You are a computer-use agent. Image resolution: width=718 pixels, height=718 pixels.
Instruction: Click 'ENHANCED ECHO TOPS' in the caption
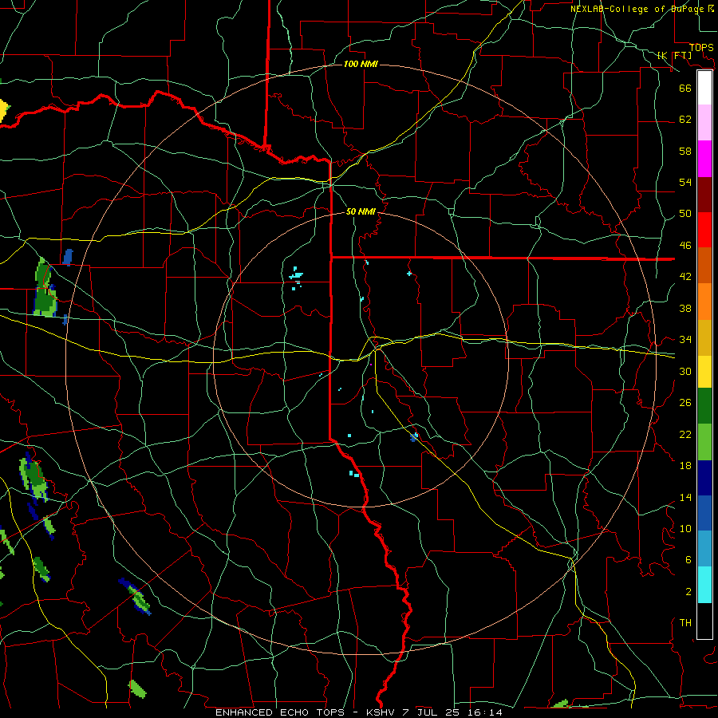(x=280, y=712)
